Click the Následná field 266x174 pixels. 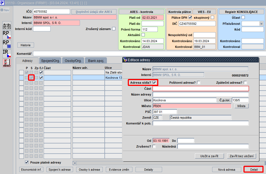pos(213,146)
